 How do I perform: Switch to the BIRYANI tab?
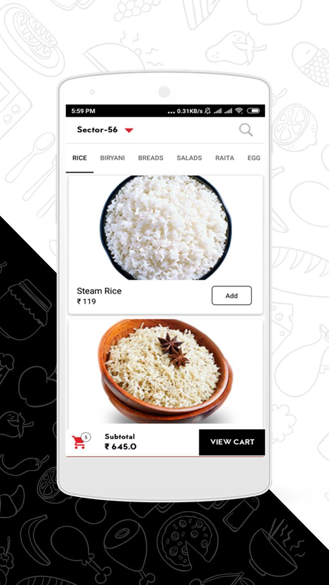click(x=112, y=158)
